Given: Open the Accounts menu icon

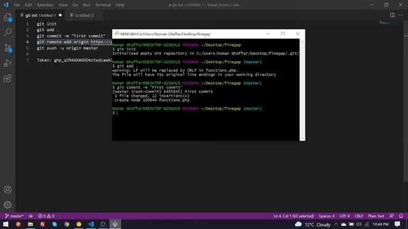Looking at the screenshot, I should pyautogui.click(x=8, y=190).
